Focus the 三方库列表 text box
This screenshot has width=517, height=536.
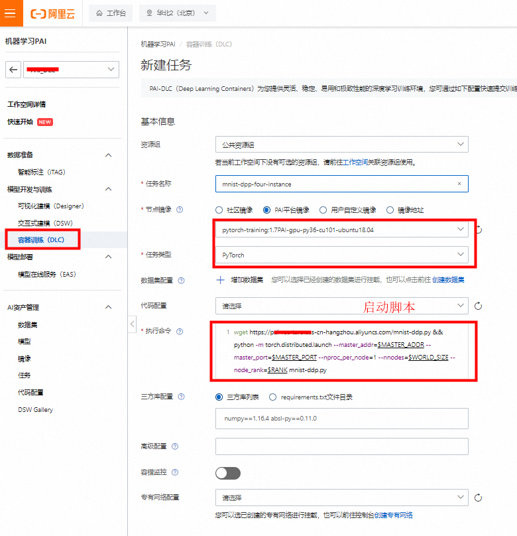341,419
